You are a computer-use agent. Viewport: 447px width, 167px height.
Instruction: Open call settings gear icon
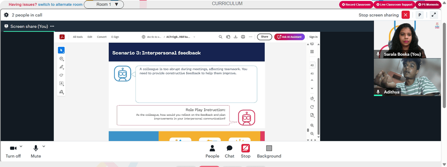pos(6,15)
